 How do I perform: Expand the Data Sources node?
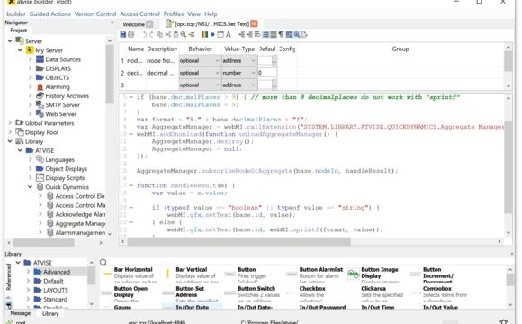(31, 59)
